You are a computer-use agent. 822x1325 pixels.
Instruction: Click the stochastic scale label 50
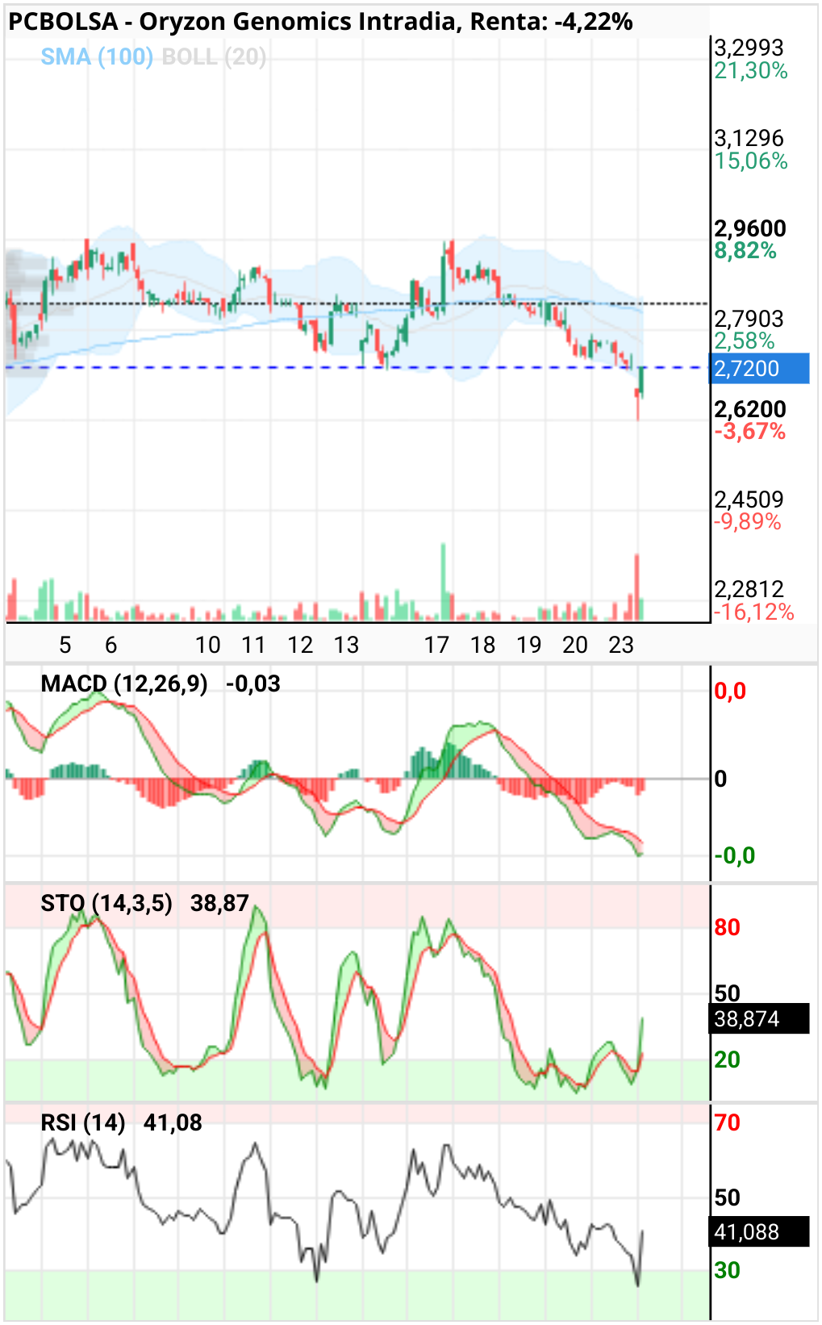(727, 993)
